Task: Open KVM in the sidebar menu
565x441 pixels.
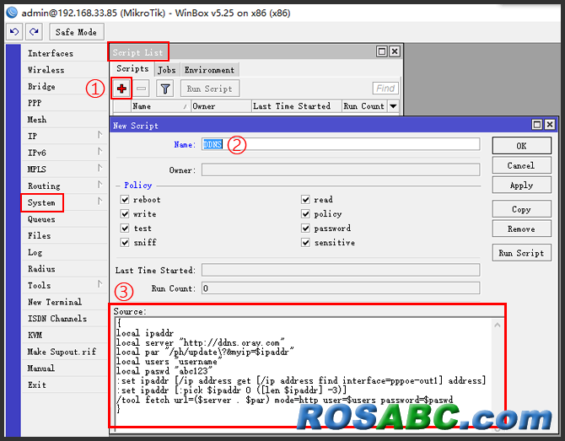Action: coord(64,335)
